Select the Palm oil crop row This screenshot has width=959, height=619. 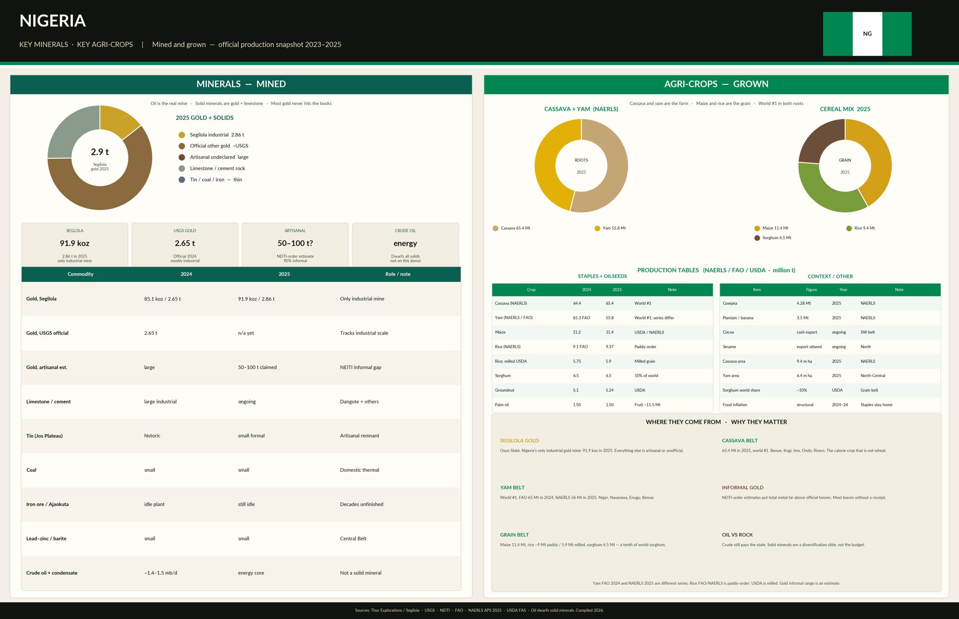click(x=602, y=405)
